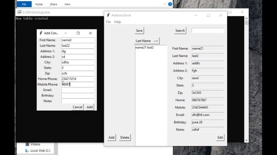Click the City field containing sdfzs

(78, 62)
